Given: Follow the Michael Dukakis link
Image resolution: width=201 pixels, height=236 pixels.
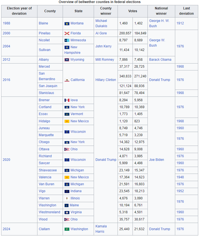Looking at the screenshot, I should 101,23.
